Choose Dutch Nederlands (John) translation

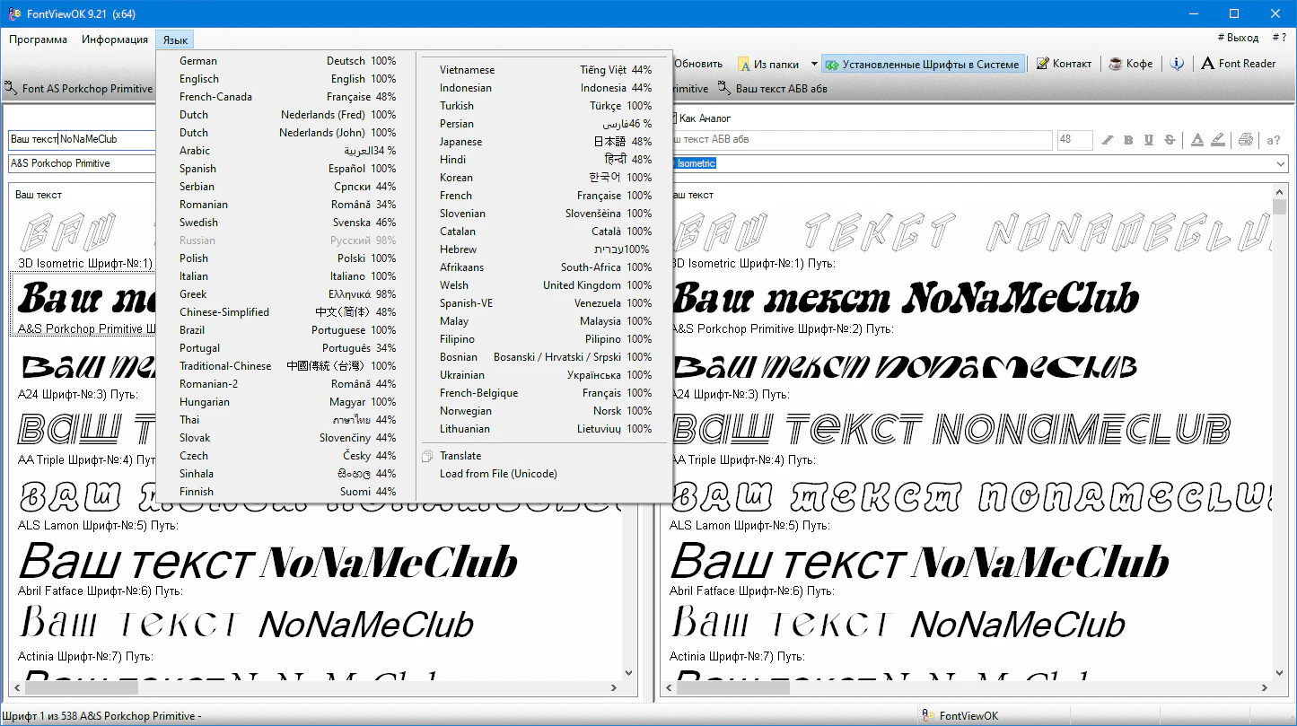(x=285, y=133)
